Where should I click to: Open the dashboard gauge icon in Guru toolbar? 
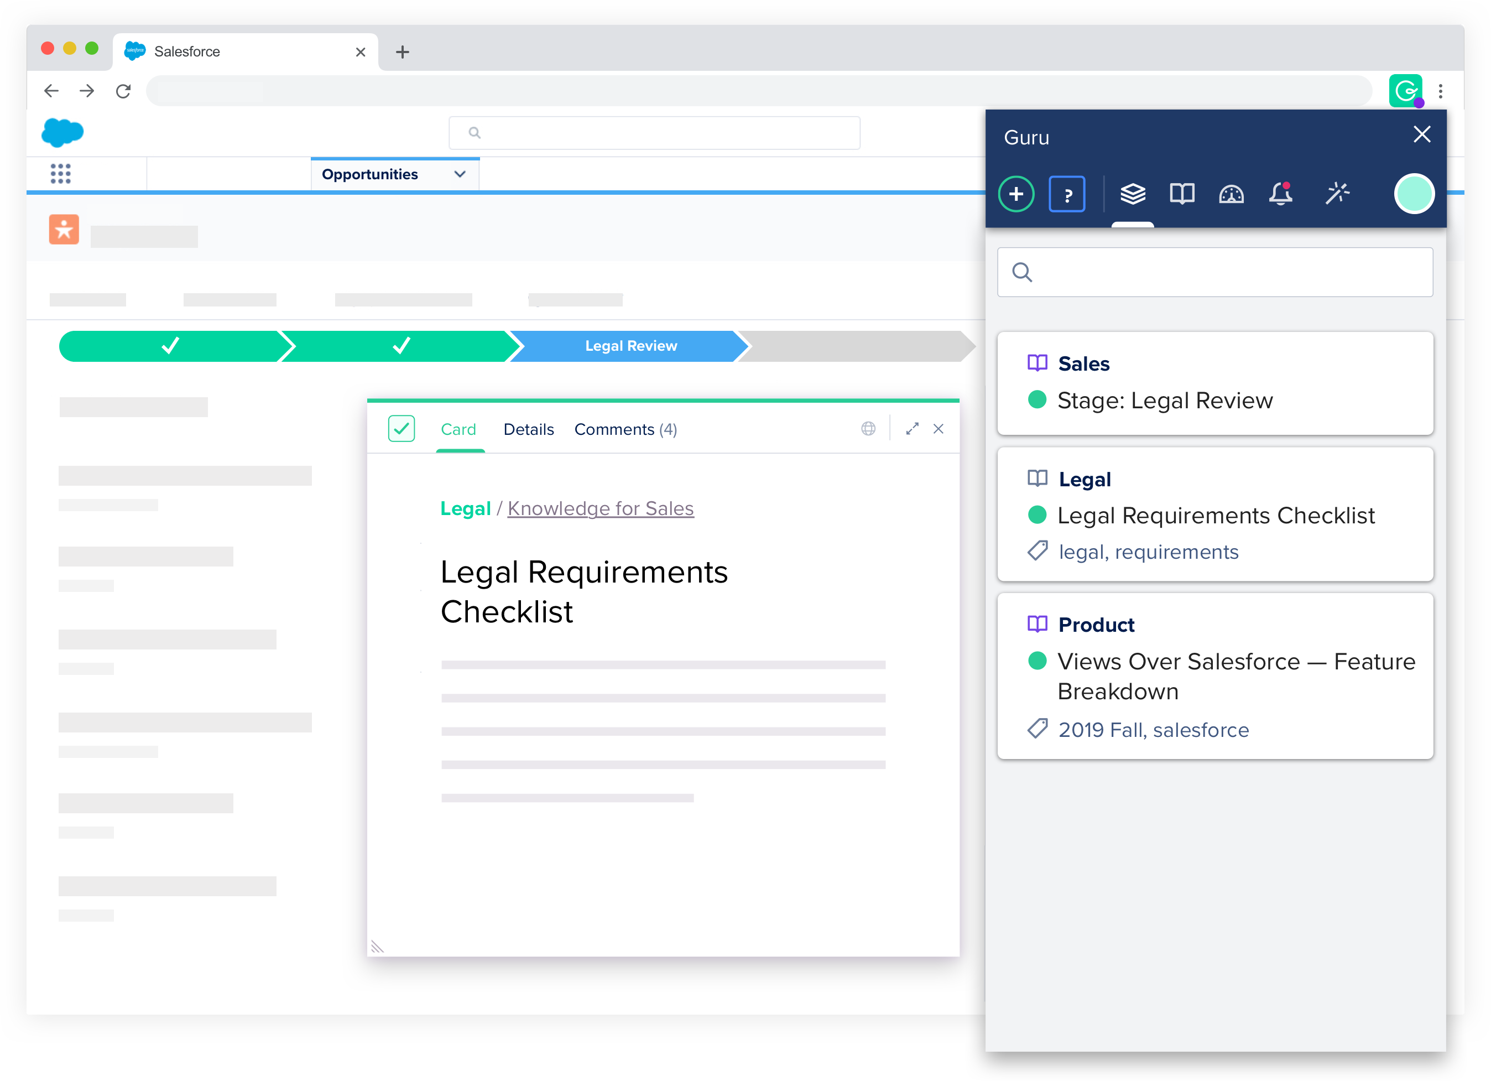pyautogui.click(x=1231, y=194)
